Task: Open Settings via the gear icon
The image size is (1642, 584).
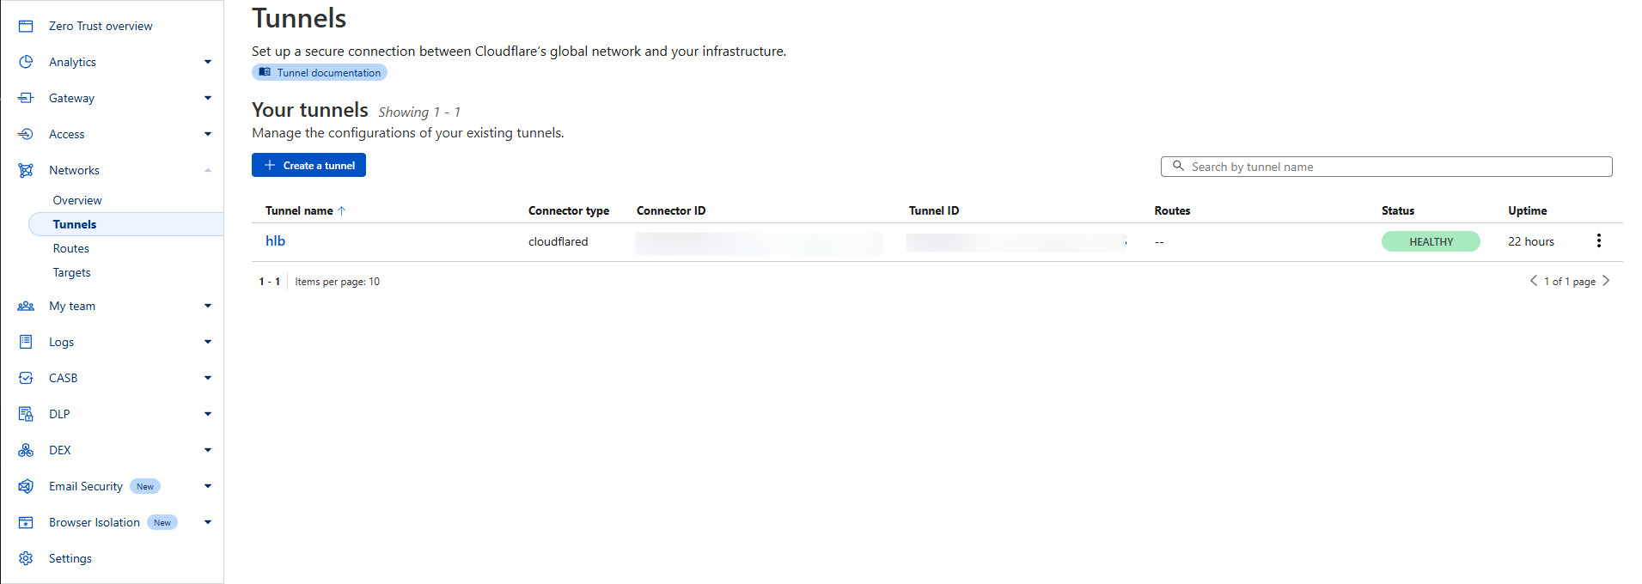Action: [x=26, y=558]
